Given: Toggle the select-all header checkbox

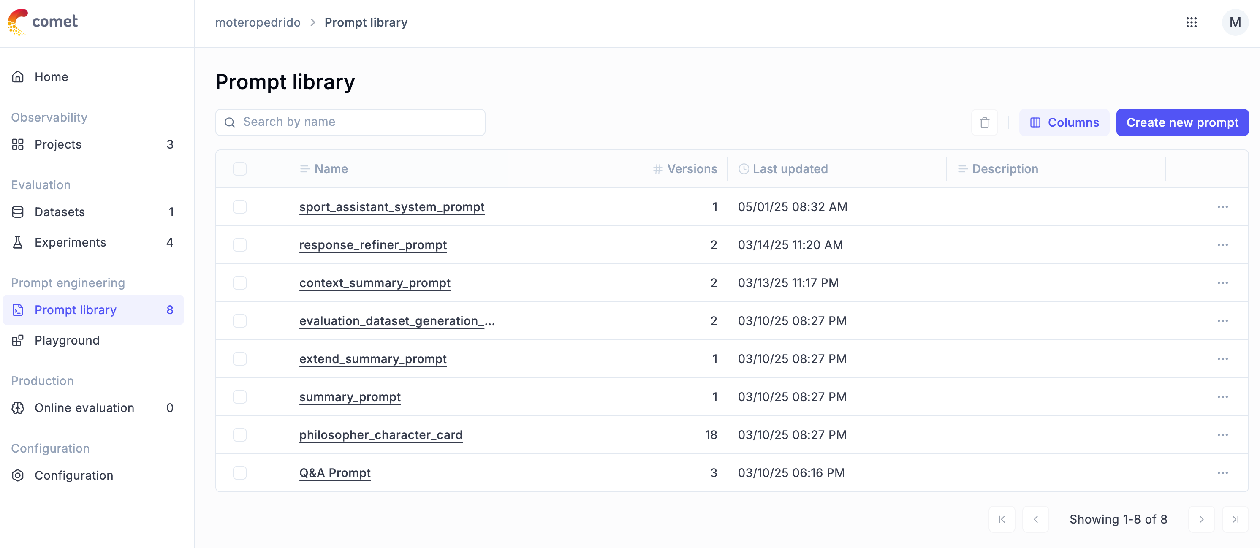Looking at the screenshot, I should point(240,169).
